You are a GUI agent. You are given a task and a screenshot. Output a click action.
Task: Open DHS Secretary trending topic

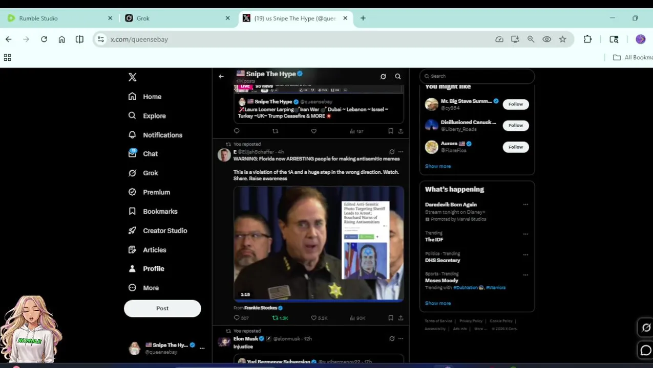[443, 260]
